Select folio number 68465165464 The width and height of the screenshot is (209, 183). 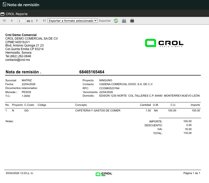(x=92, y=72)
